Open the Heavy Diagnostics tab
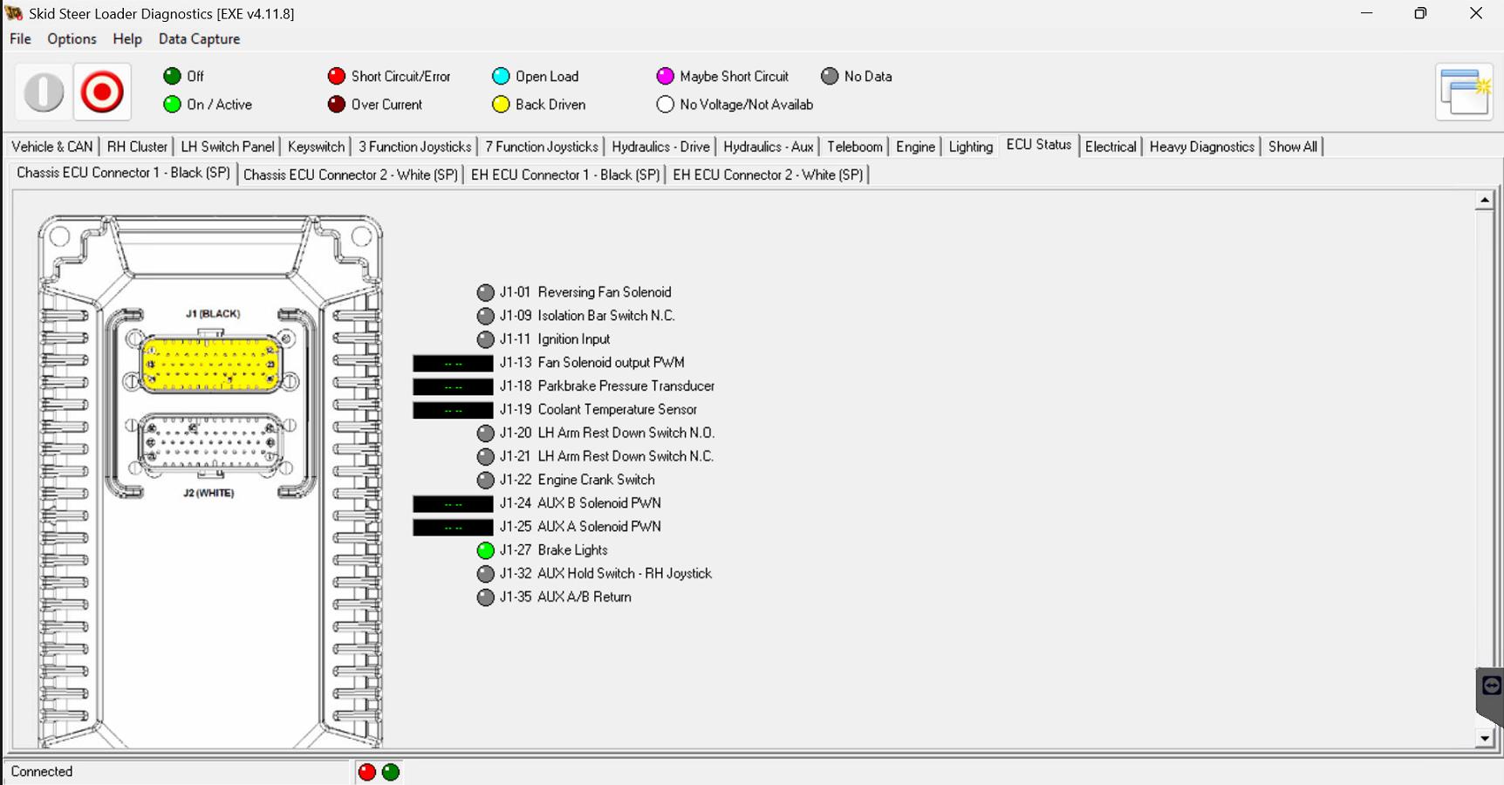The width and height of the screenshot is (1504, 785). coord(1202,147)
